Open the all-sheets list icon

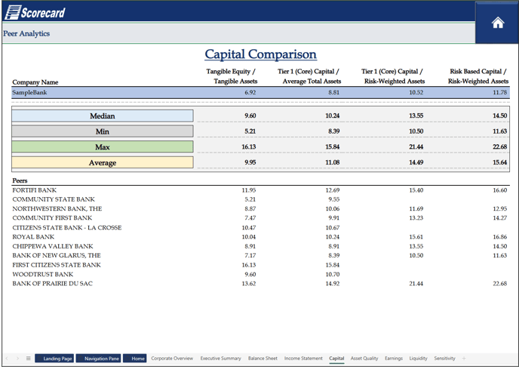(29, 358)
